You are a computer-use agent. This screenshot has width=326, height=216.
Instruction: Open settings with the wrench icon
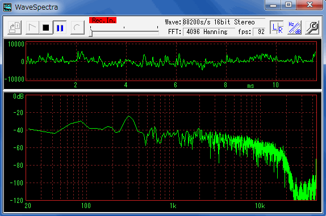(x=312, y=28)
